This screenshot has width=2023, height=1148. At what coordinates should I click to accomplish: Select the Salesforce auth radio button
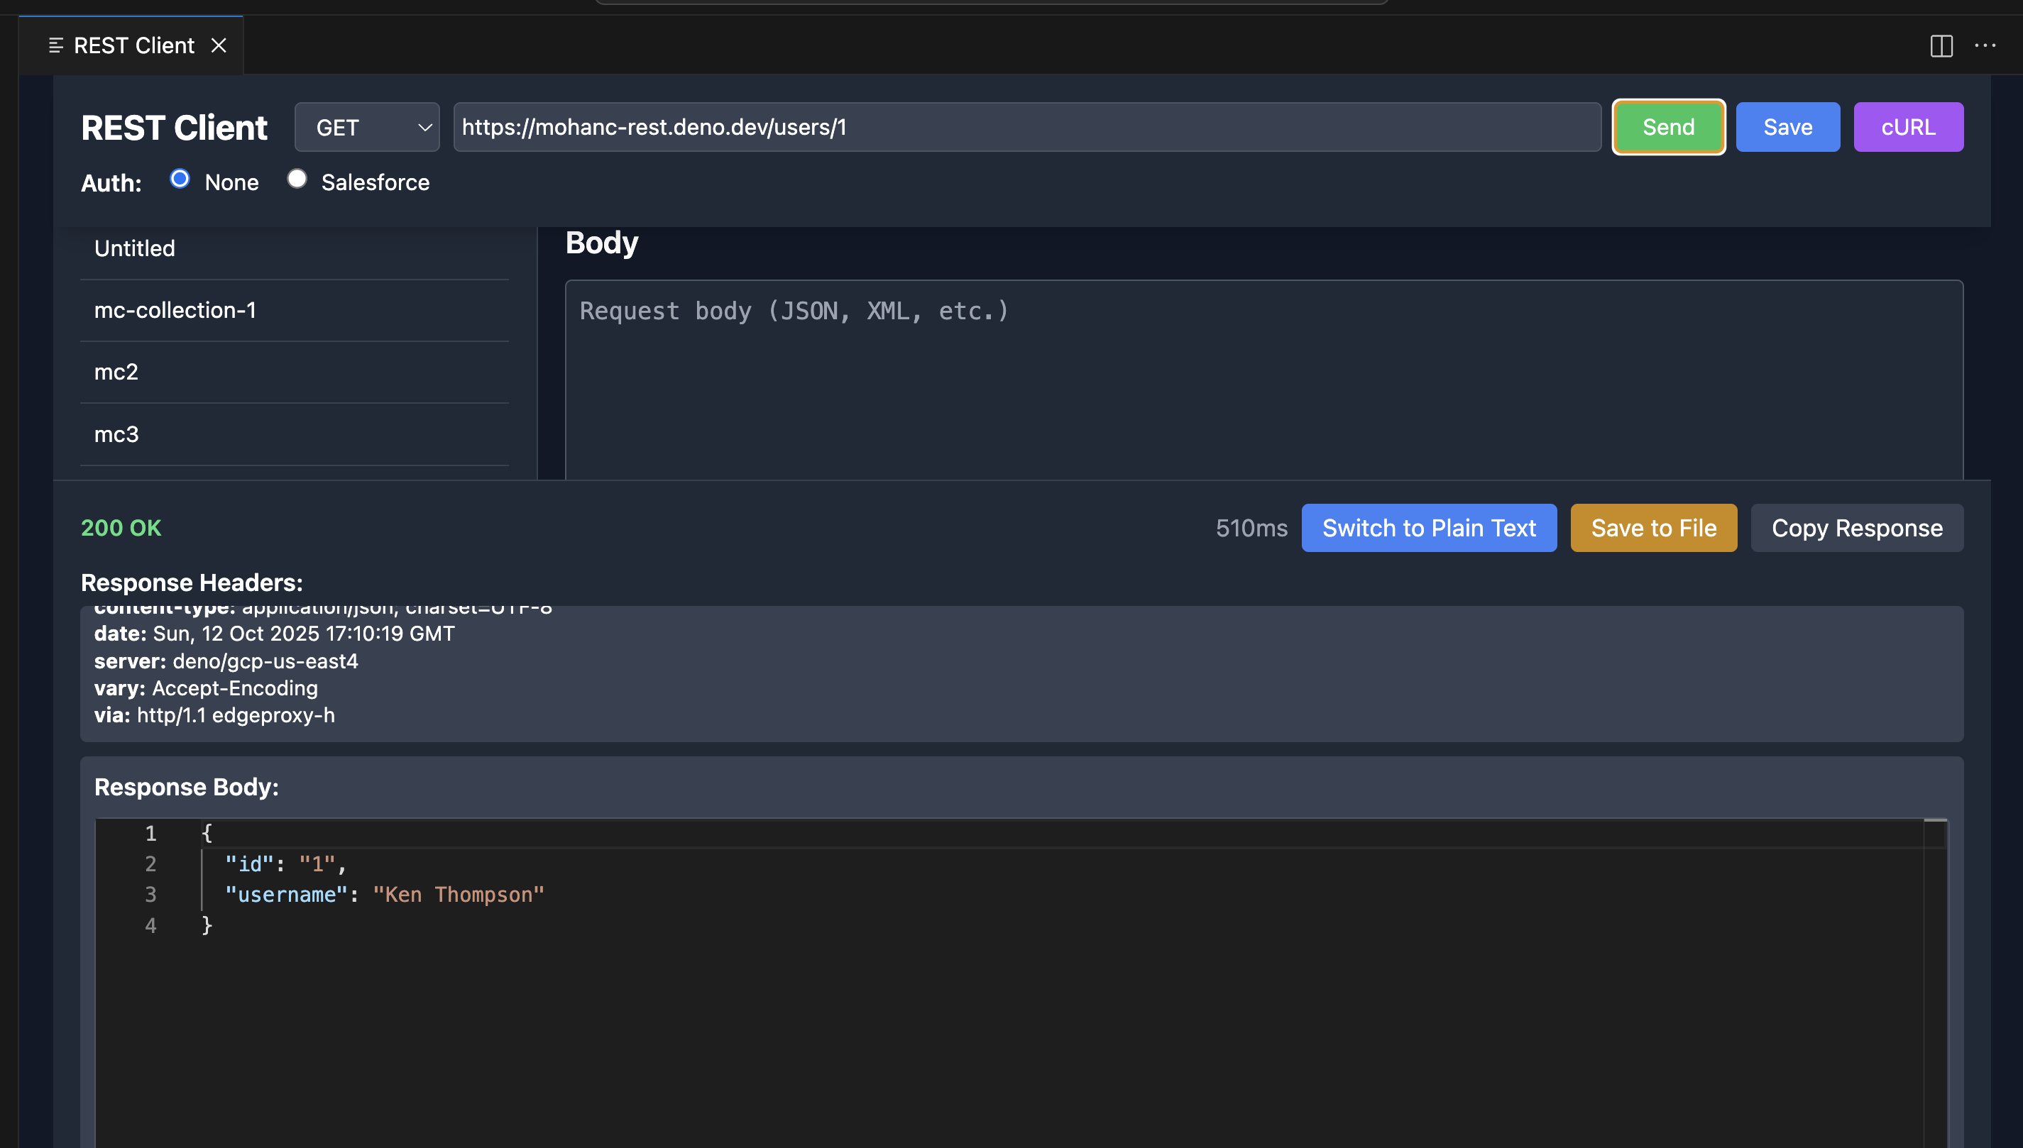pyautogui.click(x=297, y=180)
